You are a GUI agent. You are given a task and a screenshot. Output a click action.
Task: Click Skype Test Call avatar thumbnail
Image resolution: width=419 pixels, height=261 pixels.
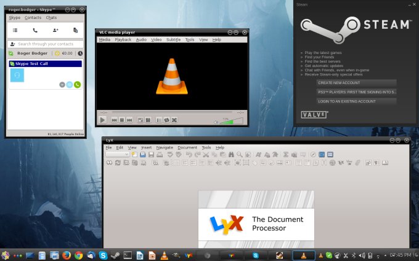tap(17, 75)
